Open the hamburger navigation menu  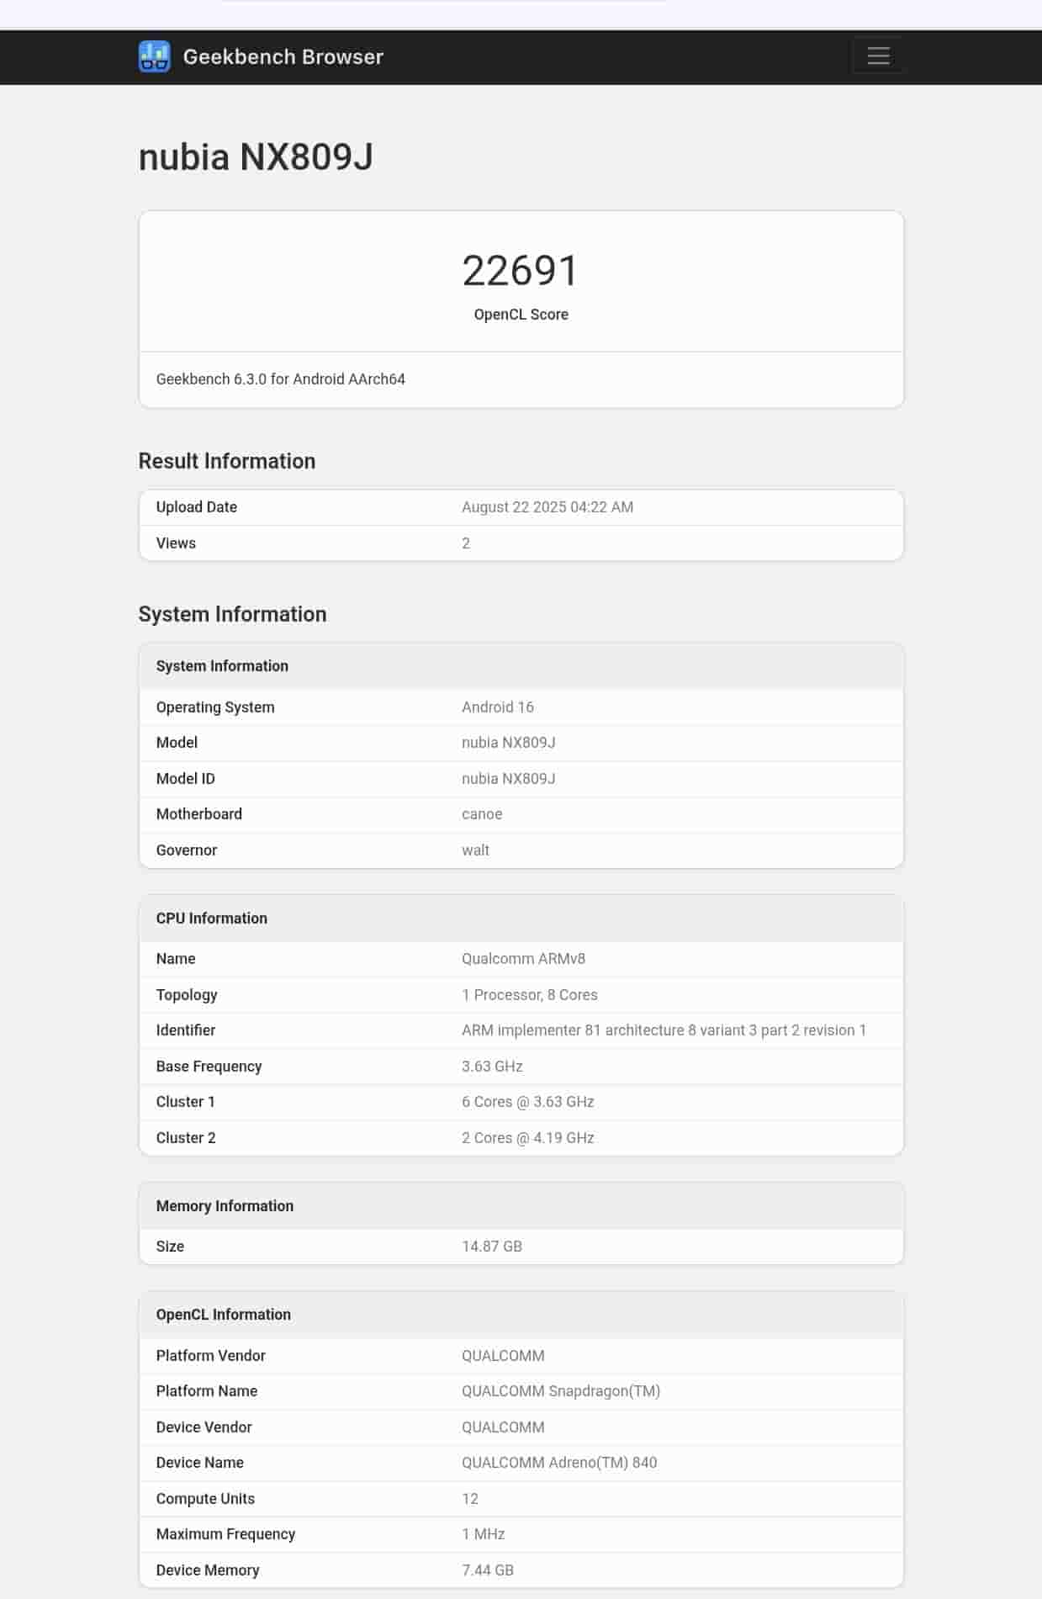[878, 56]
